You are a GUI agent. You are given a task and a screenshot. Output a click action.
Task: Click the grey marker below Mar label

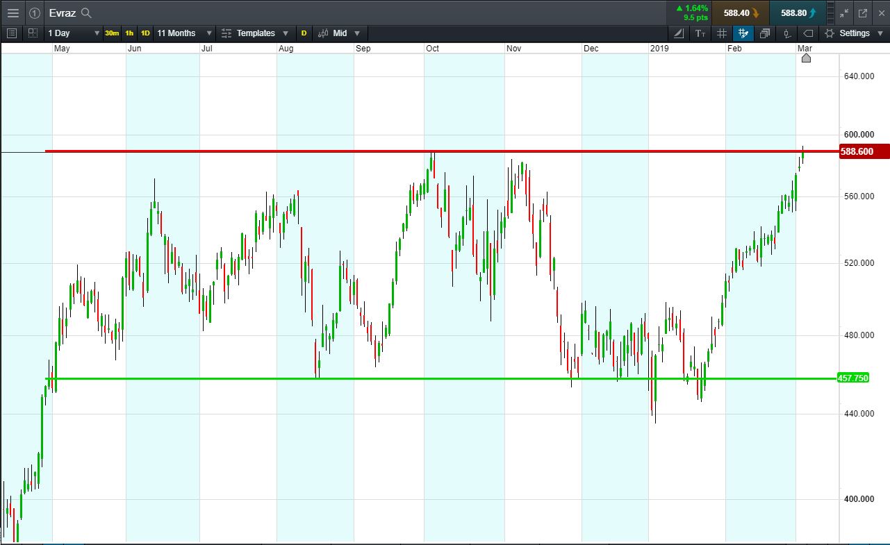pyautogui.click(x=806, y=58)
